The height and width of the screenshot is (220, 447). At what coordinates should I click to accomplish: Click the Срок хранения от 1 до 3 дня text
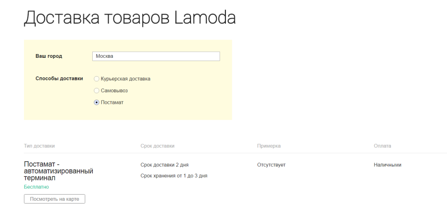tap(174, 176)
